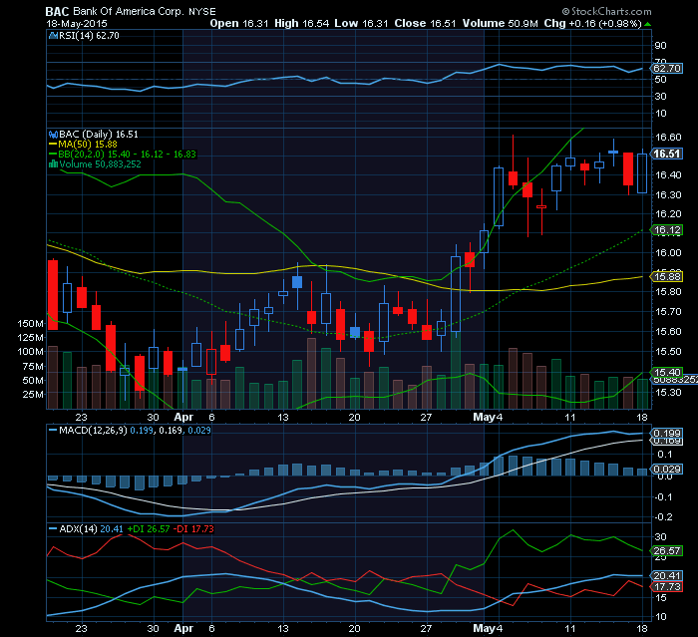Click the RSI(14) legend line icon

point(53,36)
